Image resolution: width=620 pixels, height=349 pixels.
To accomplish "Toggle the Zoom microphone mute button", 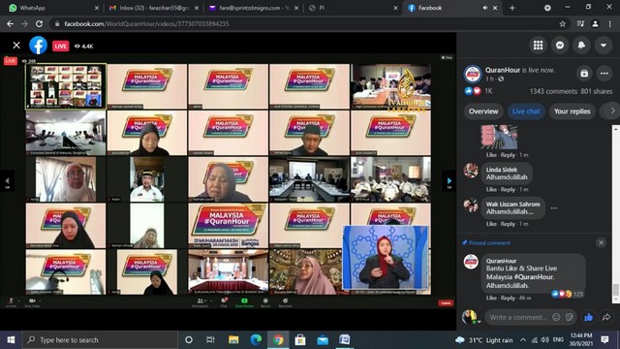I will [x=11, y=302].
